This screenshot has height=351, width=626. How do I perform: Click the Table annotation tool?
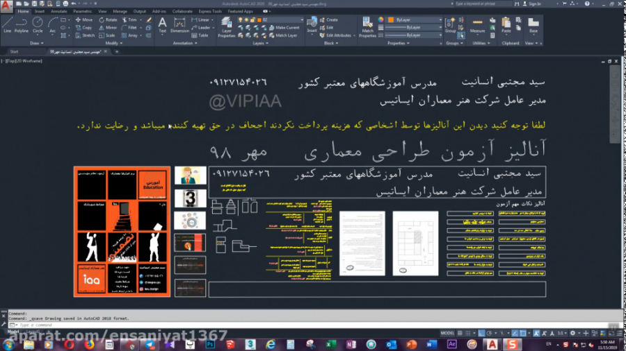[200, 35]
